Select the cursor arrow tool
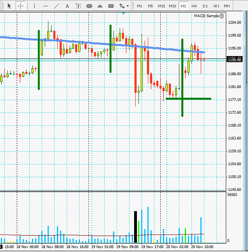 (9, 6)
